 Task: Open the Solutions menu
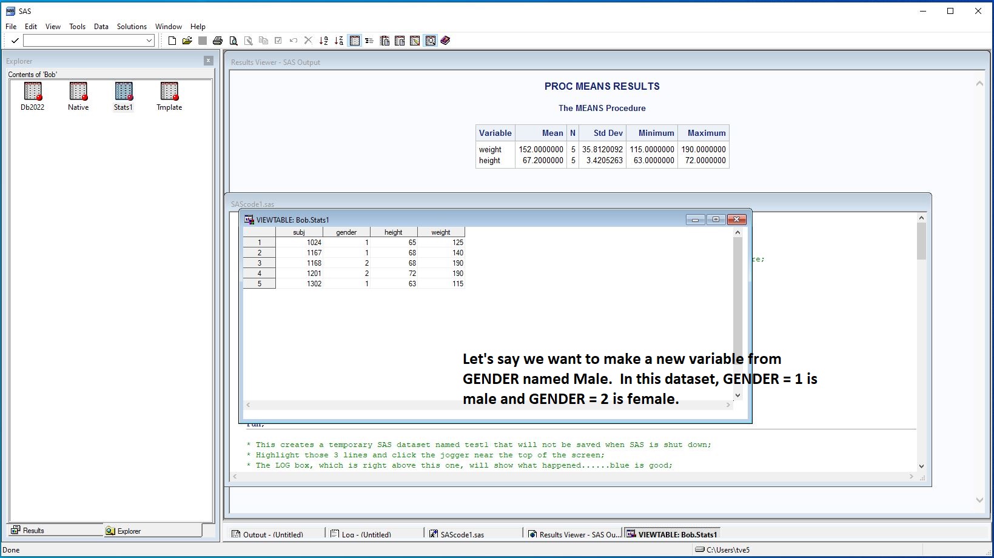coord(132,27)
